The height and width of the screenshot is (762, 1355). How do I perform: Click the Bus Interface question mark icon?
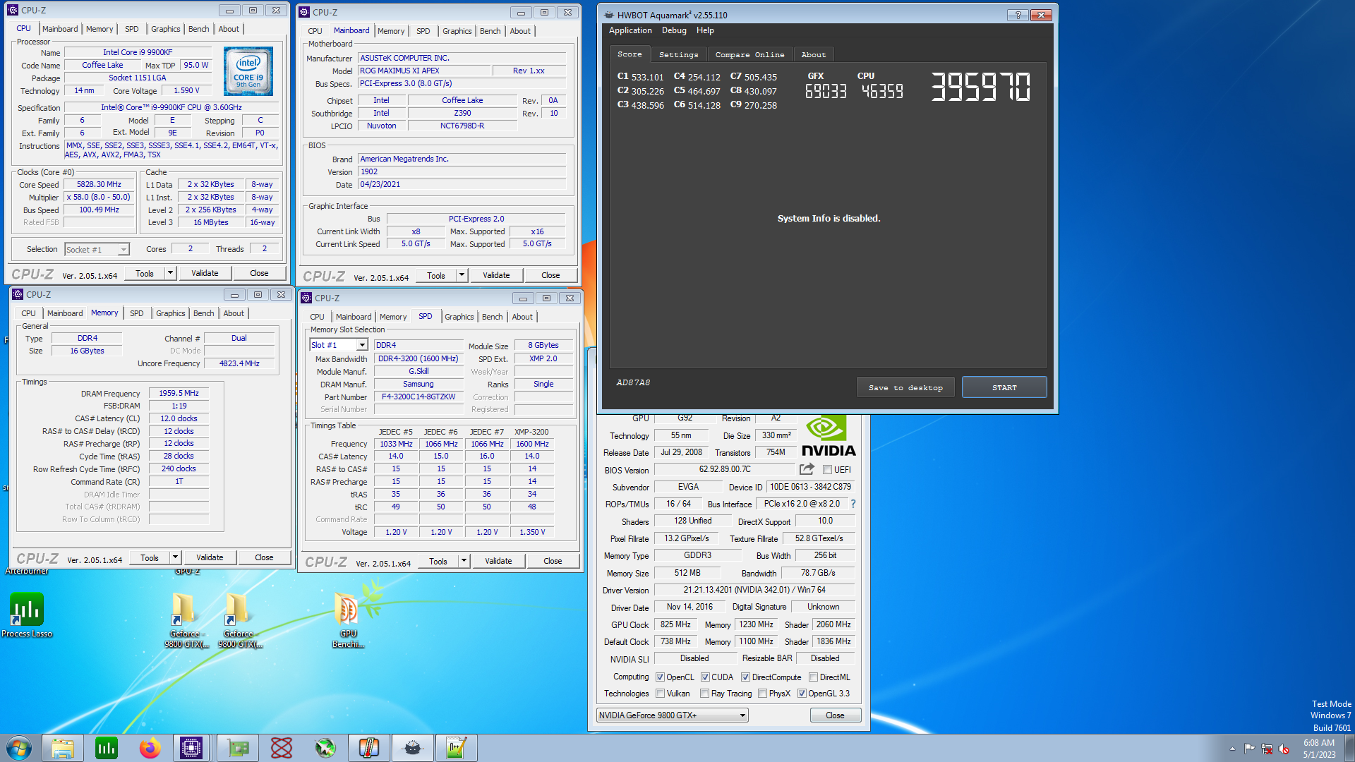853,504
